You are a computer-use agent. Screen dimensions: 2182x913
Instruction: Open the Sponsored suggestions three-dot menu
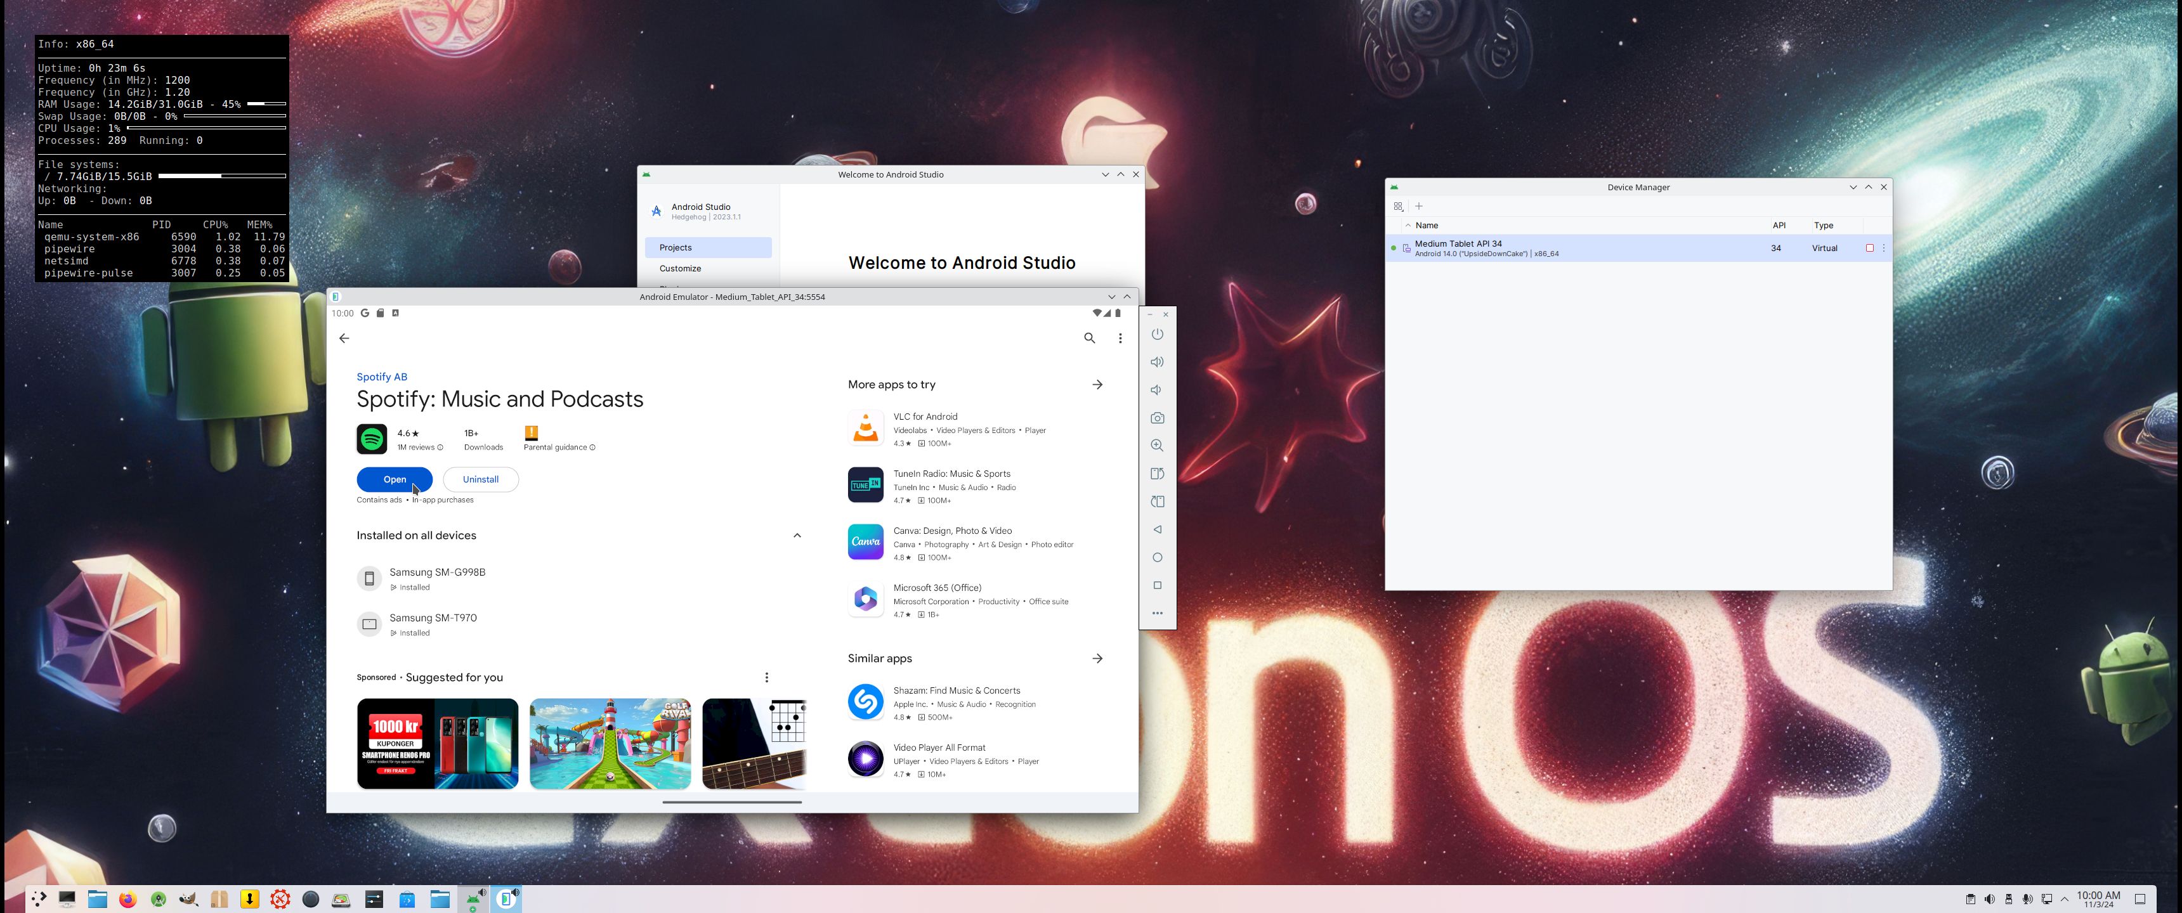click(x=767, y=678)
